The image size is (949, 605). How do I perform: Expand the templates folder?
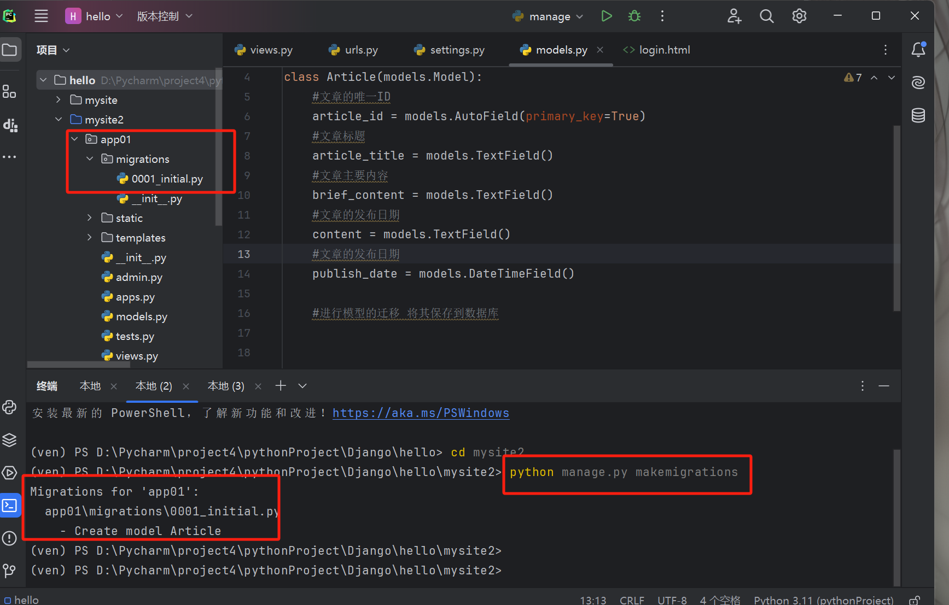click(90, 238)
